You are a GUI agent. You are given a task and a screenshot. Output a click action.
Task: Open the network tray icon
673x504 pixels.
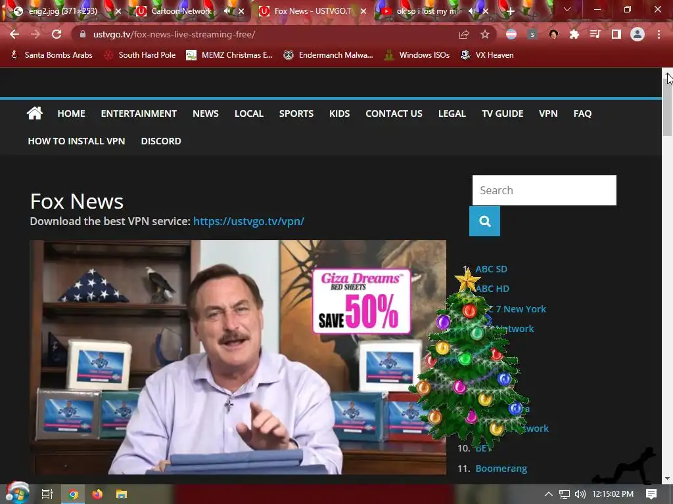point(565,494)
